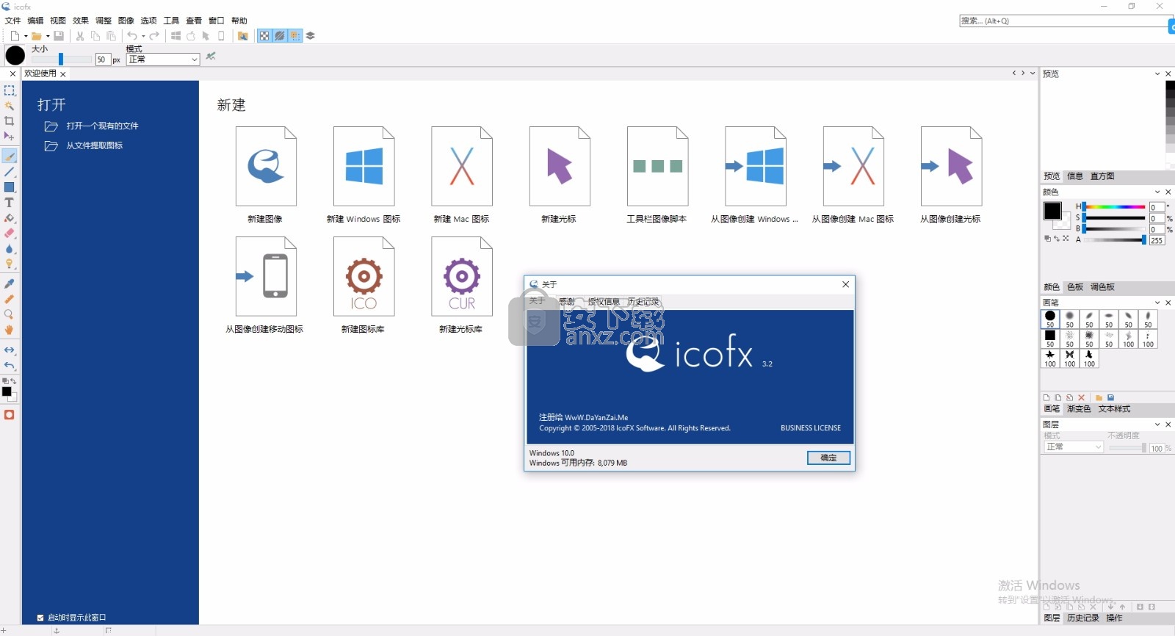1175x636 pixels.
Task: Select the blur water drop tool
Action: pos(10,249)
